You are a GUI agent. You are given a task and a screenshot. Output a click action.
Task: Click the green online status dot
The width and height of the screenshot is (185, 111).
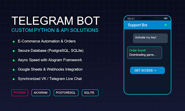coord(165,25)
